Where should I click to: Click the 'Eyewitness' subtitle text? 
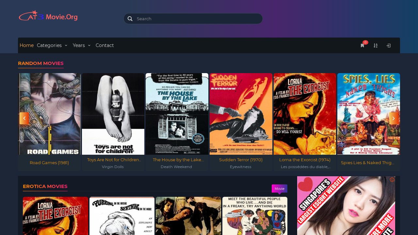(241, 167)
